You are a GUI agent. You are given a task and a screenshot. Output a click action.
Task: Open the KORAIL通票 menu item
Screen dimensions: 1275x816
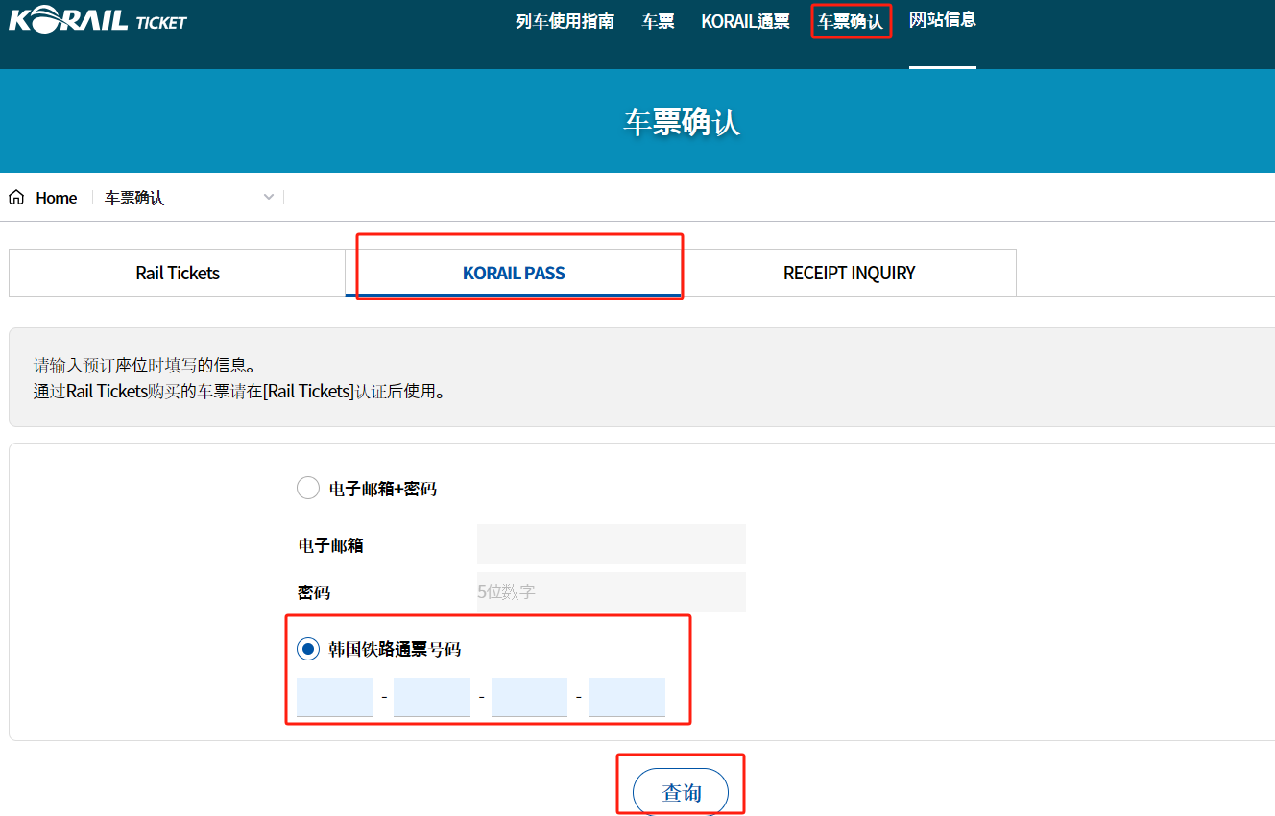coord(745,21)
